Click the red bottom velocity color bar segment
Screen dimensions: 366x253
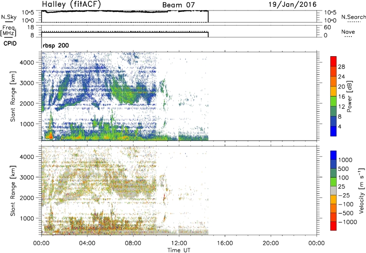pyautogui.click(x=334, y=226)
